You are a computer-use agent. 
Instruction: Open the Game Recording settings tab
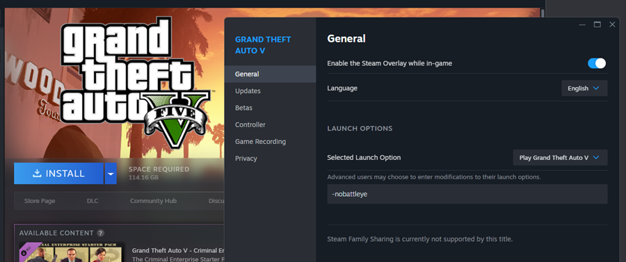point(270,142)
